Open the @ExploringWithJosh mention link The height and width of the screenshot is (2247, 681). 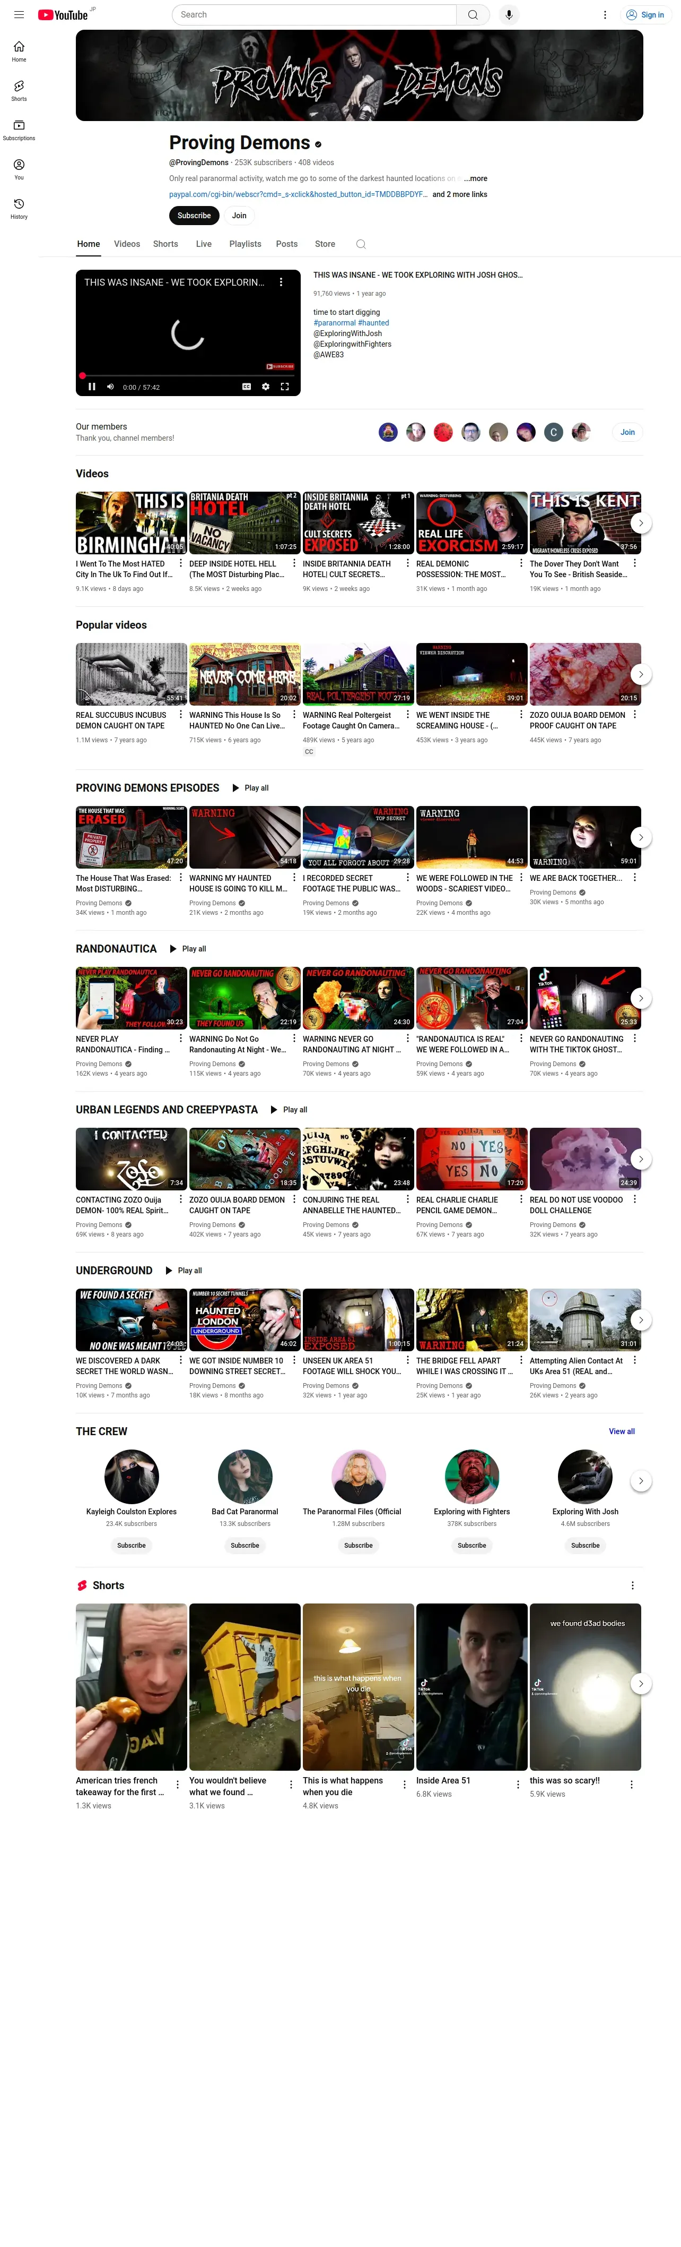347,333
